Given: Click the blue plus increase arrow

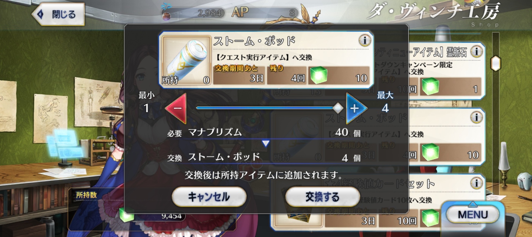Looking at the screenshot, I should (356, 108).
